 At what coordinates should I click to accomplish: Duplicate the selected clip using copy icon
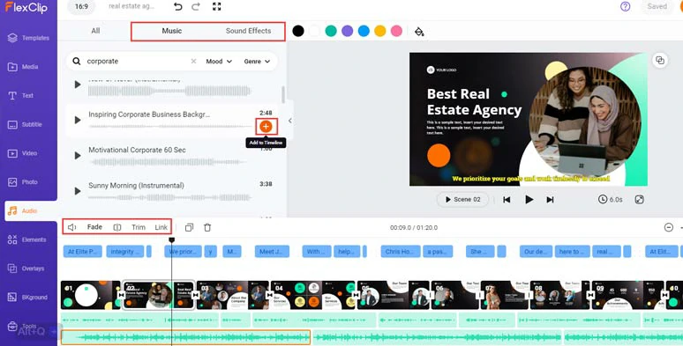coord(189,227)
